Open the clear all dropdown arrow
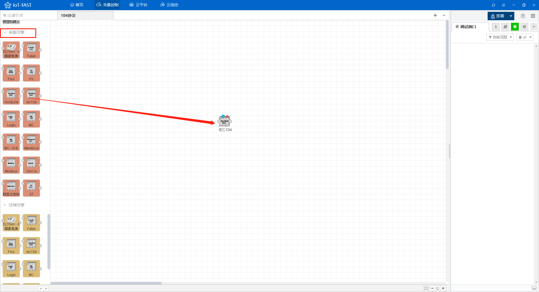 tap(531, 37)
